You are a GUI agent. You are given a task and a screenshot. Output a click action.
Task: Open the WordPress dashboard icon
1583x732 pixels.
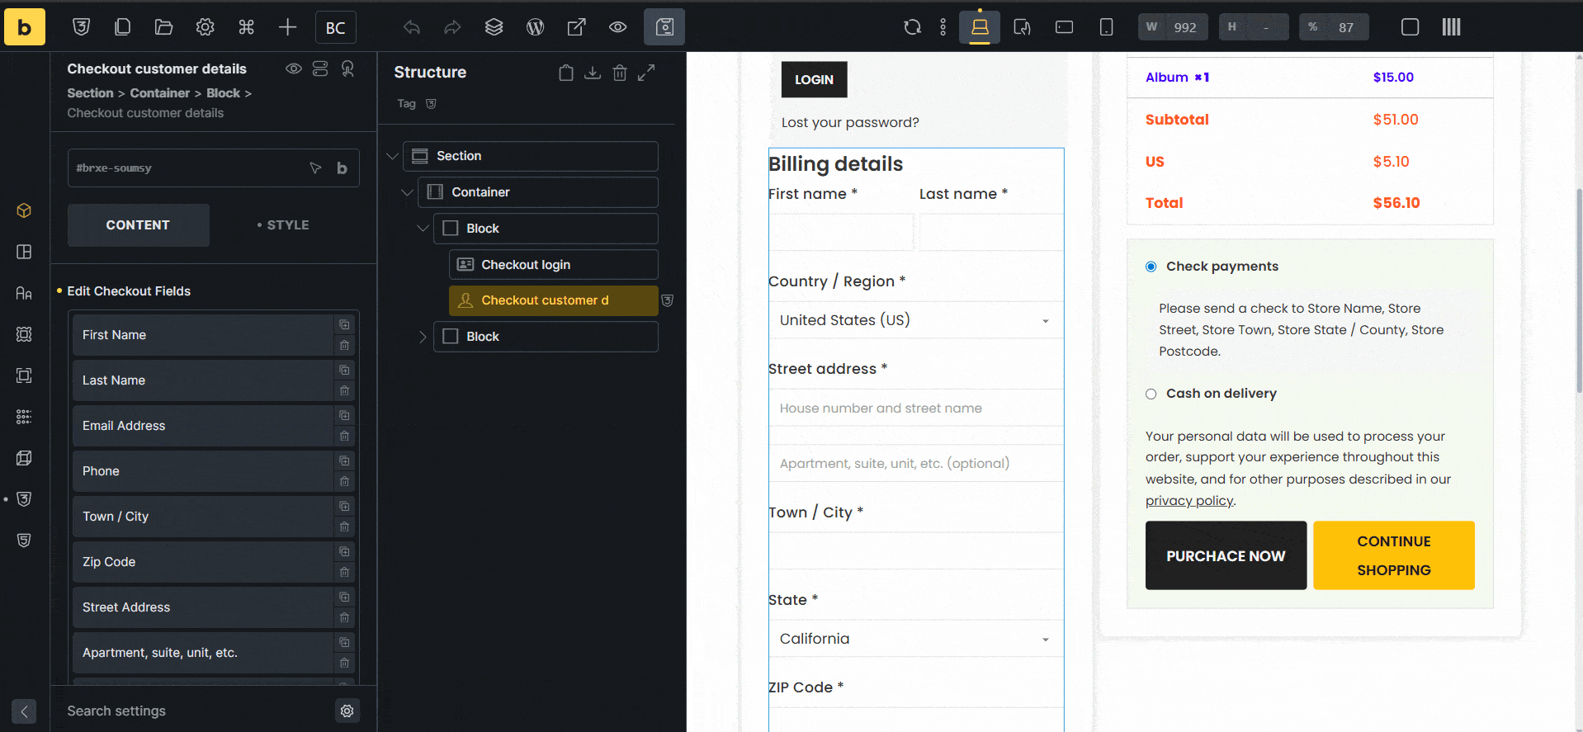pos(535,27)
